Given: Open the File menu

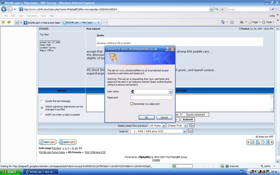Looking at the screenshot, I should (6, 16).
